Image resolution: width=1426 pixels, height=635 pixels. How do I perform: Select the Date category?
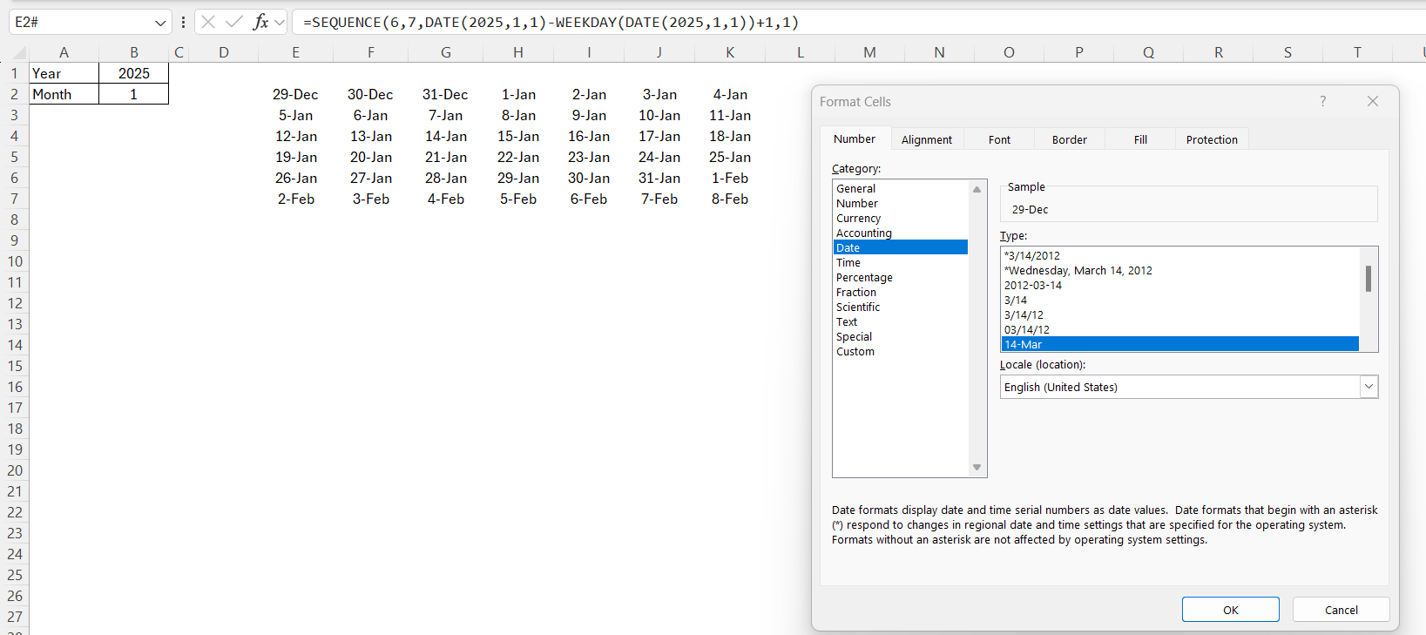[900, 247]
